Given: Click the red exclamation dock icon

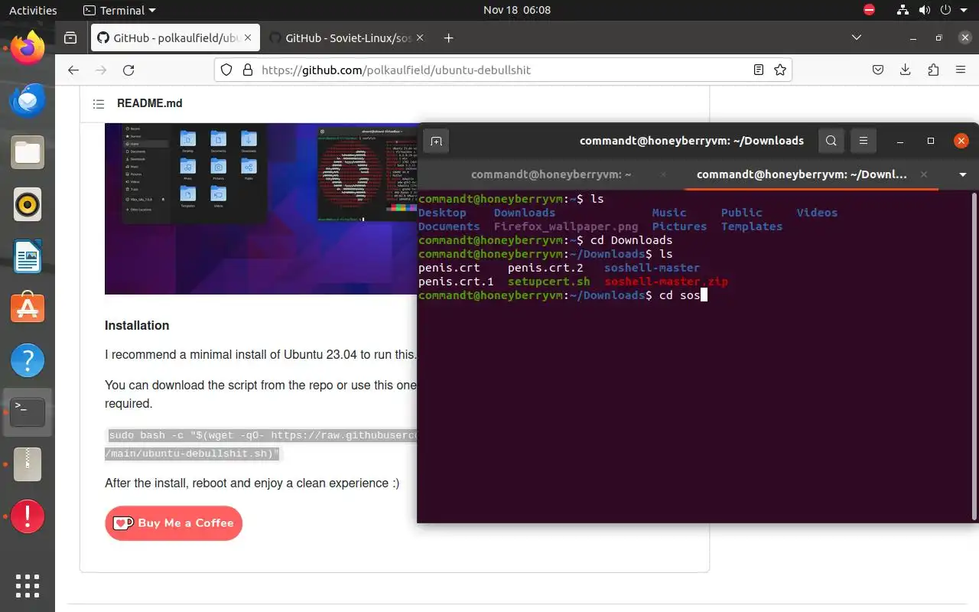Looking at the screenshot, I should (x=28, y=516).
